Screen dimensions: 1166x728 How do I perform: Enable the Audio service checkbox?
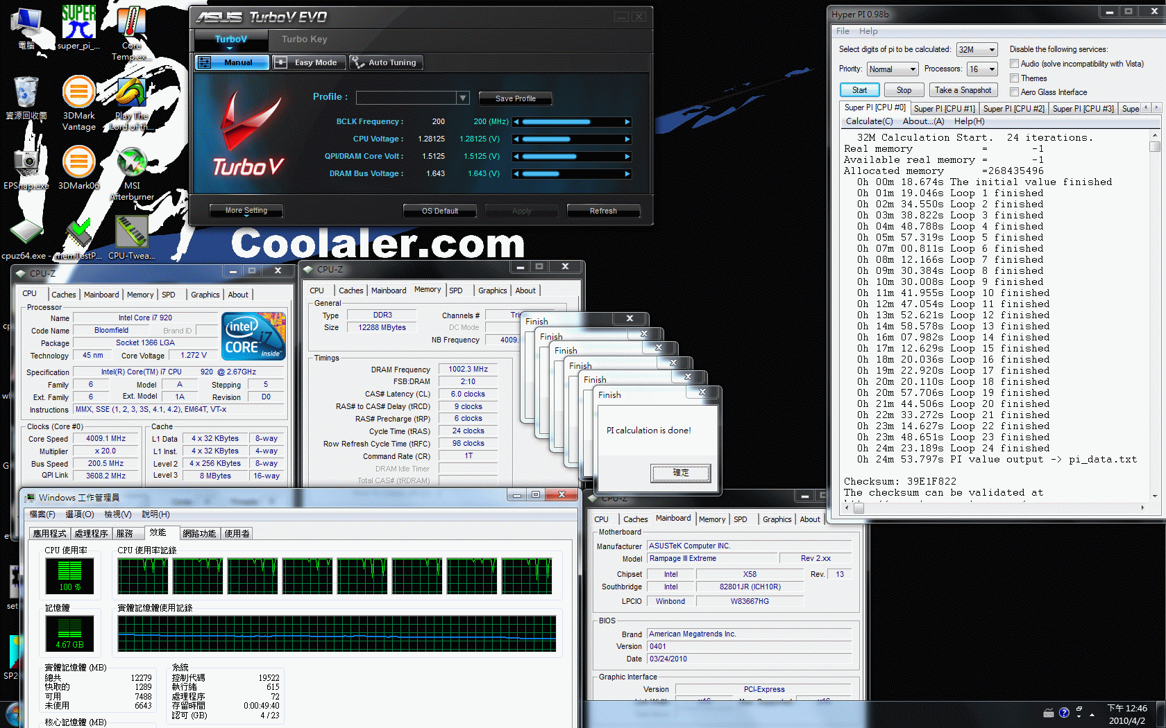(x=1014, y=64)
